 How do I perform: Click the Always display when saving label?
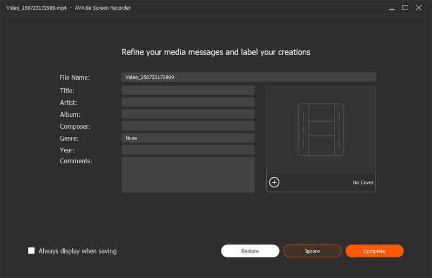(x=78, y=251)
